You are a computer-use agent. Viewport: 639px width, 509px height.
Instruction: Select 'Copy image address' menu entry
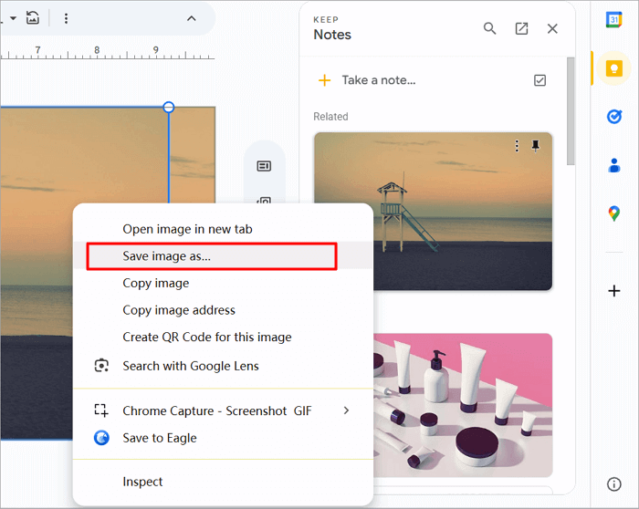click(x=179, y=310)
